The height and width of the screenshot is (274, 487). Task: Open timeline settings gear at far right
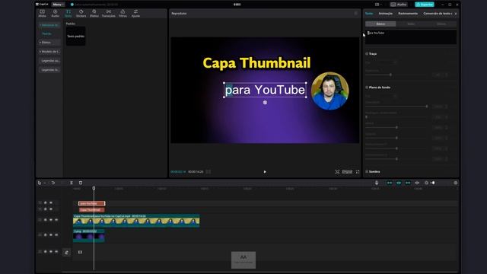point(456,183)
